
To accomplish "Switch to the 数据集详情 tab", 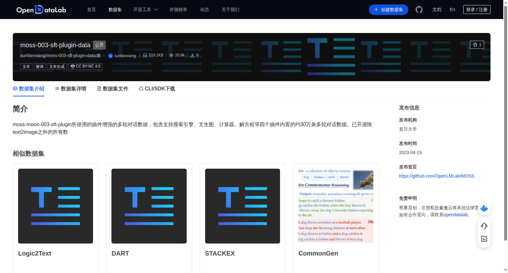I will coord(70,89).
